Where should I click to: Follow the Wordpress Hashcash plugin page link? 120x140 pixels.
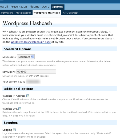(x=31, y=42)
